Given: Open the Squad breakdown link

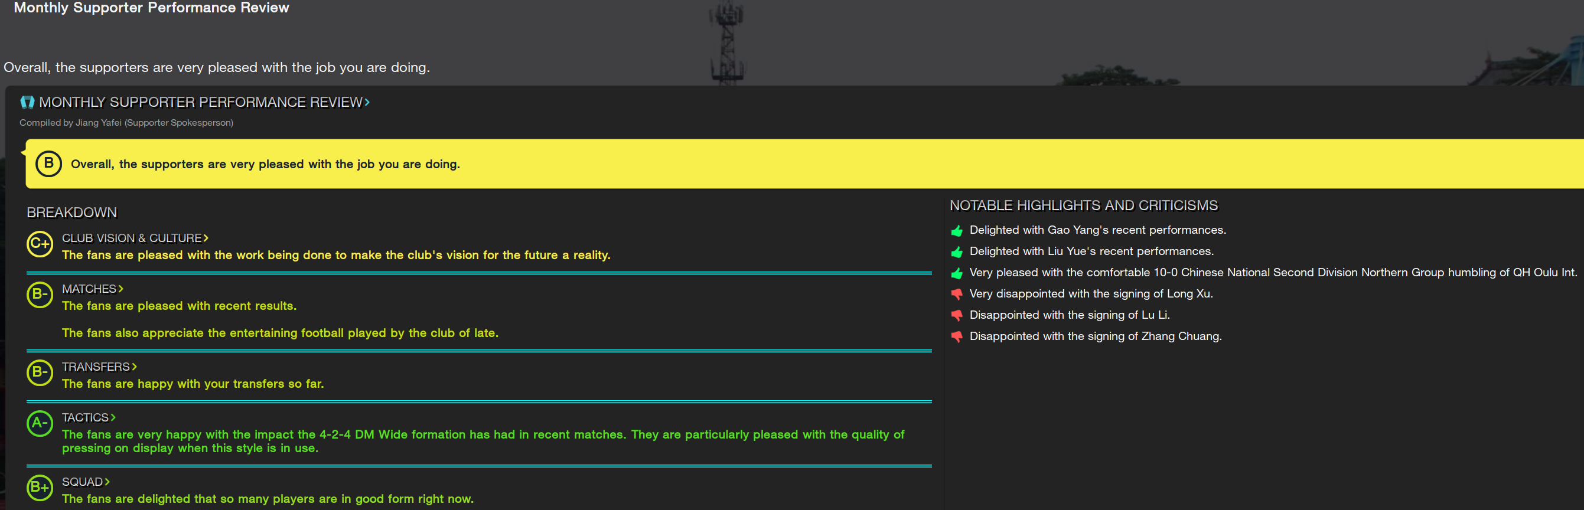Looking at the screenshot, I should [86, 482].
